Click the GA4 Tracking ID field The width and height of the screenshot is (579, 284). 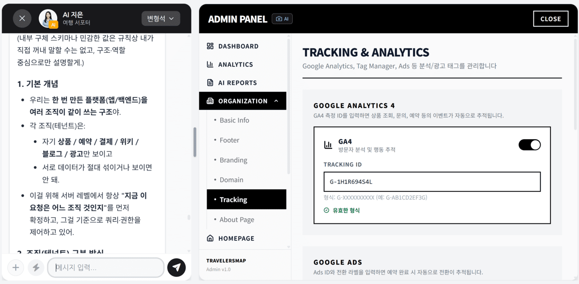432,182
